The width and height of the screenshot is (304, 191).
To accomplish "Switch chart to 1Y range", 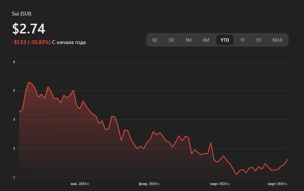I will (x=242, y=40).
